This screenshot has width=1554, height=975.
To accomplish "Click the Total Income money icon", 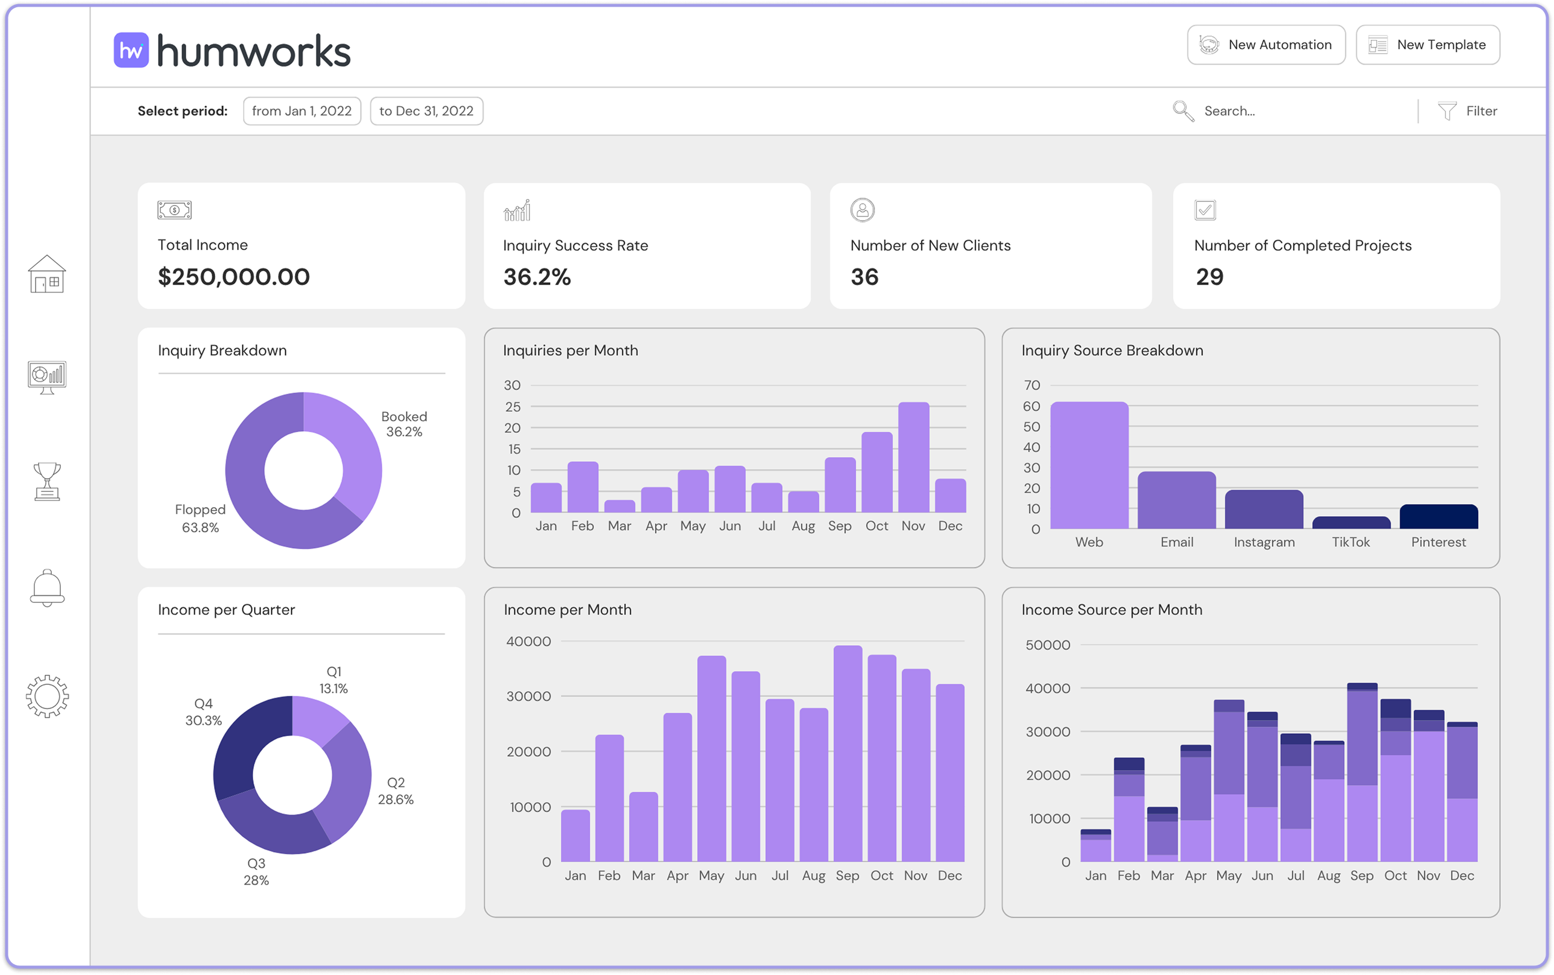I will coord(174,210).
